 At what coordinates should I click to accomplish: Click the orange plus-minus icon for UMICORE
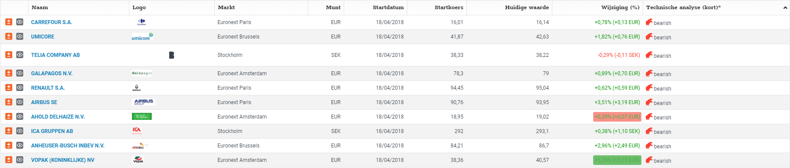(x=9, y=36)
